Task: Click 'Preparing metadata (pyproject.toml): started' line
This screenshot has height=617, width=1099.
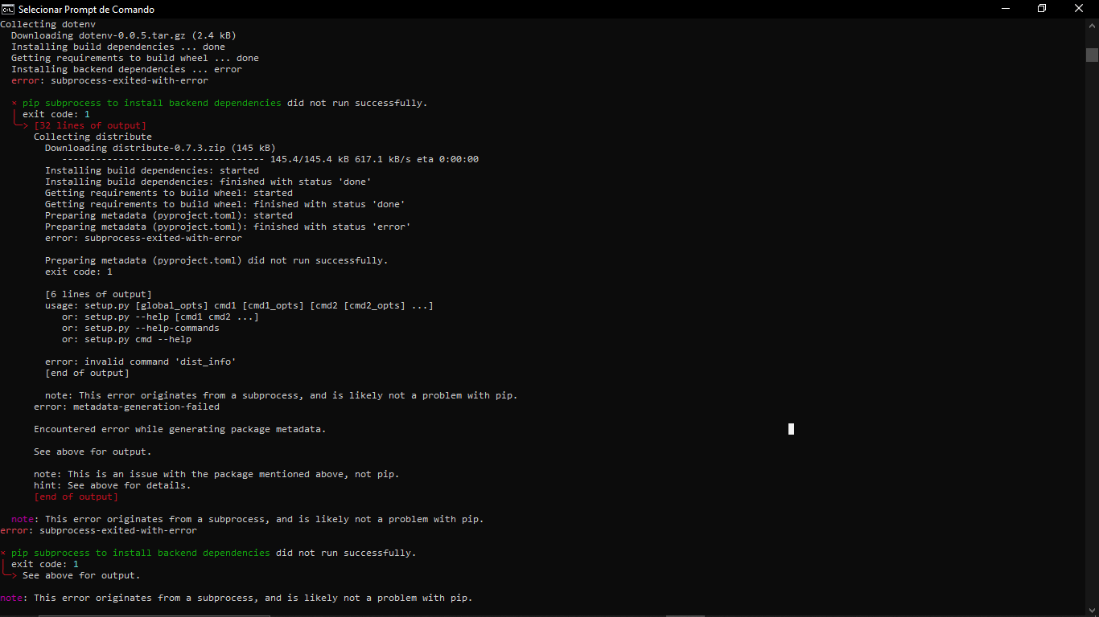Action: 169,215
